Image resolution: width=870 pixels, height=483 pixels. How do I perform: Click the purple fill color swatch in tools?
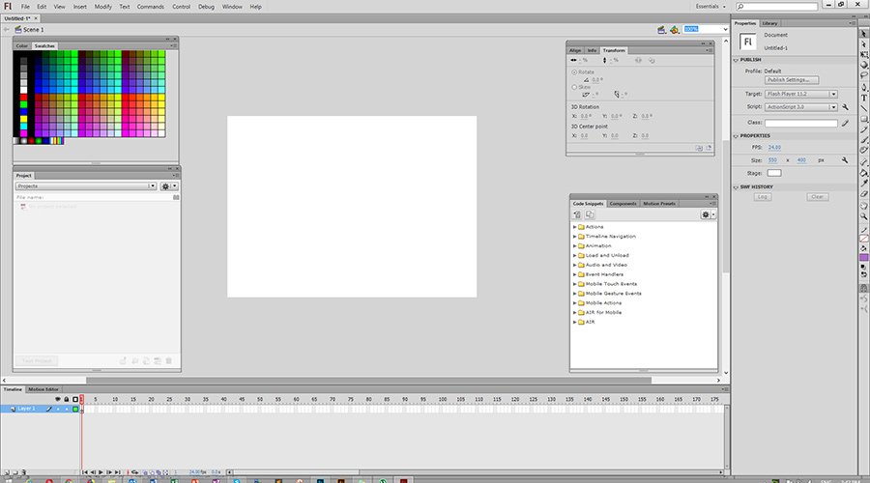click(864, 258)
